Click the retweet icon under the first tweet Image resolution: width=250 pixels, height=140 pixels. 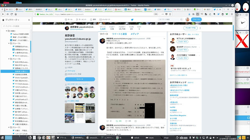pos(117,121)
